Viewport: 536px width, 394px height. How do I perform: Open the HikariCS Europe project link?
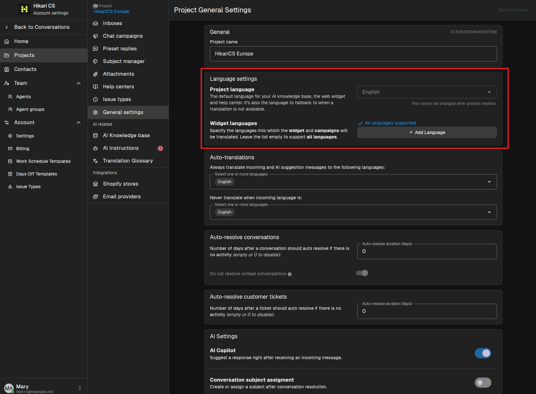[x=112, y=11]
